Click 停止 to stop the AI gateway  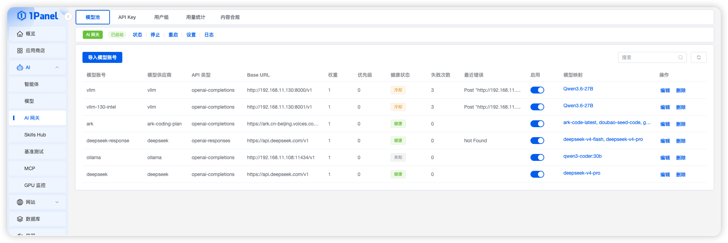[x=155, y=35]
